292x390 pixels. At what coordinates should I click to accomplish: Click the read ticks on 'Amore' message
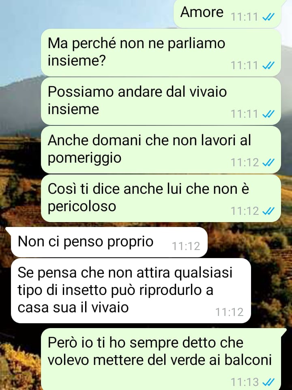pyautogui.click(x=269, y=17)
